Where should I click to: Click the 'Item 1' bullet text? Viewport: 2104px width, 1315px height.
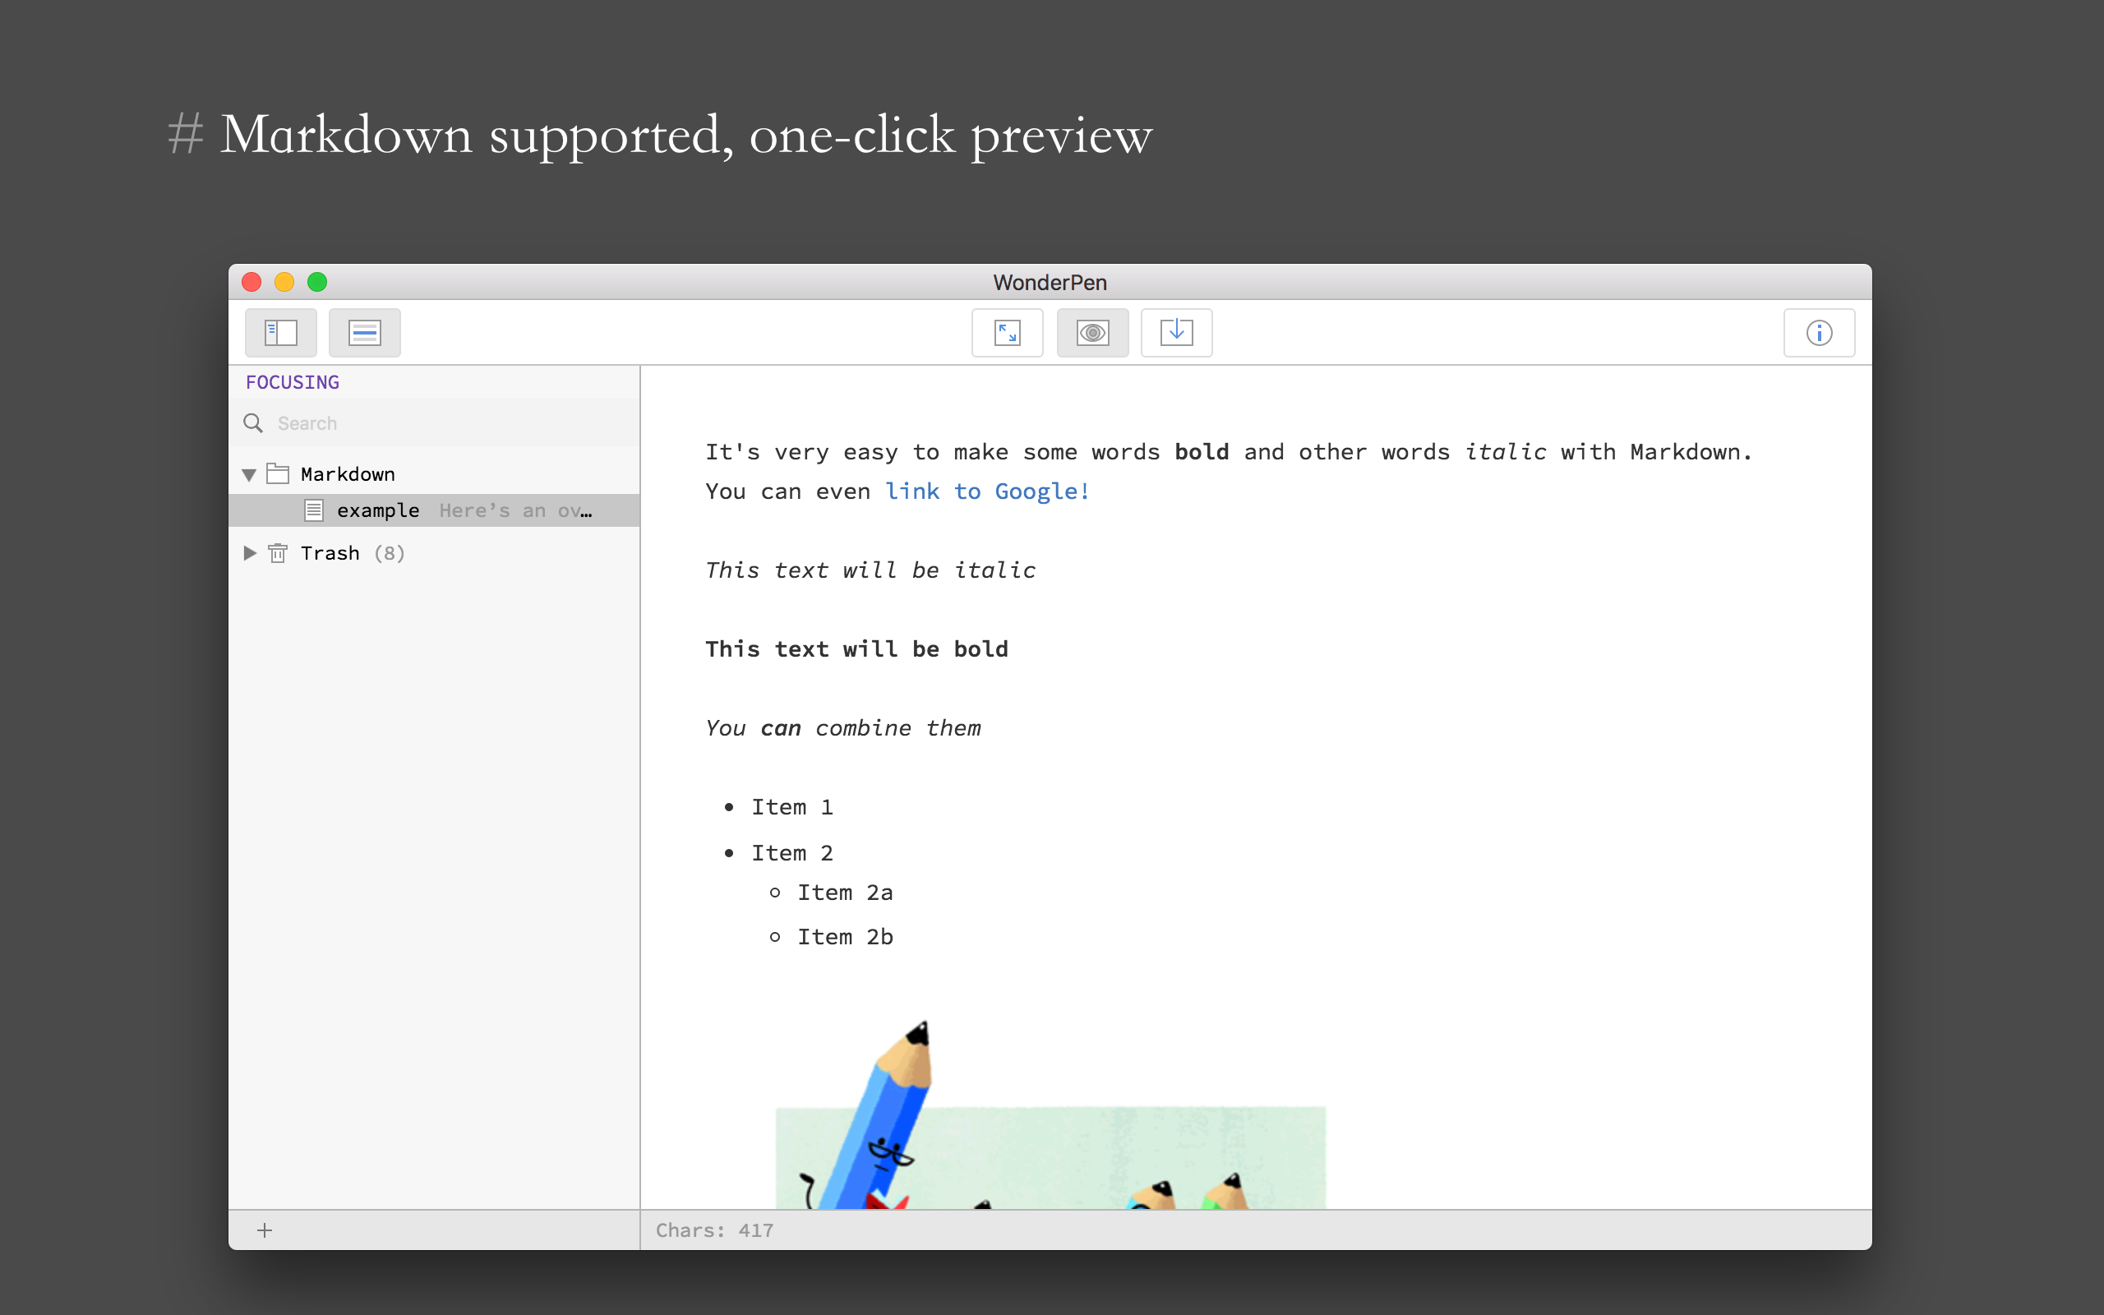click(792, 807)
